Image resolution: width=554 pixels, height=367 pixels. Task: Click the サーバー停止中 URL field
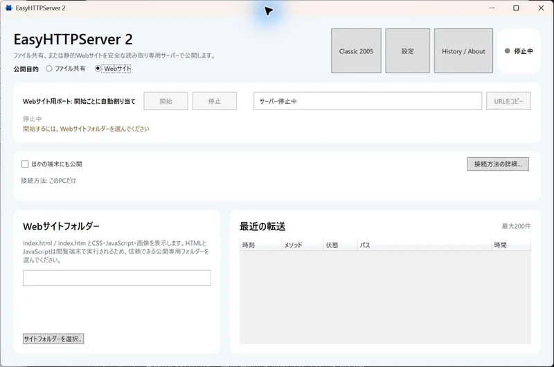click(x=368, y=101)
